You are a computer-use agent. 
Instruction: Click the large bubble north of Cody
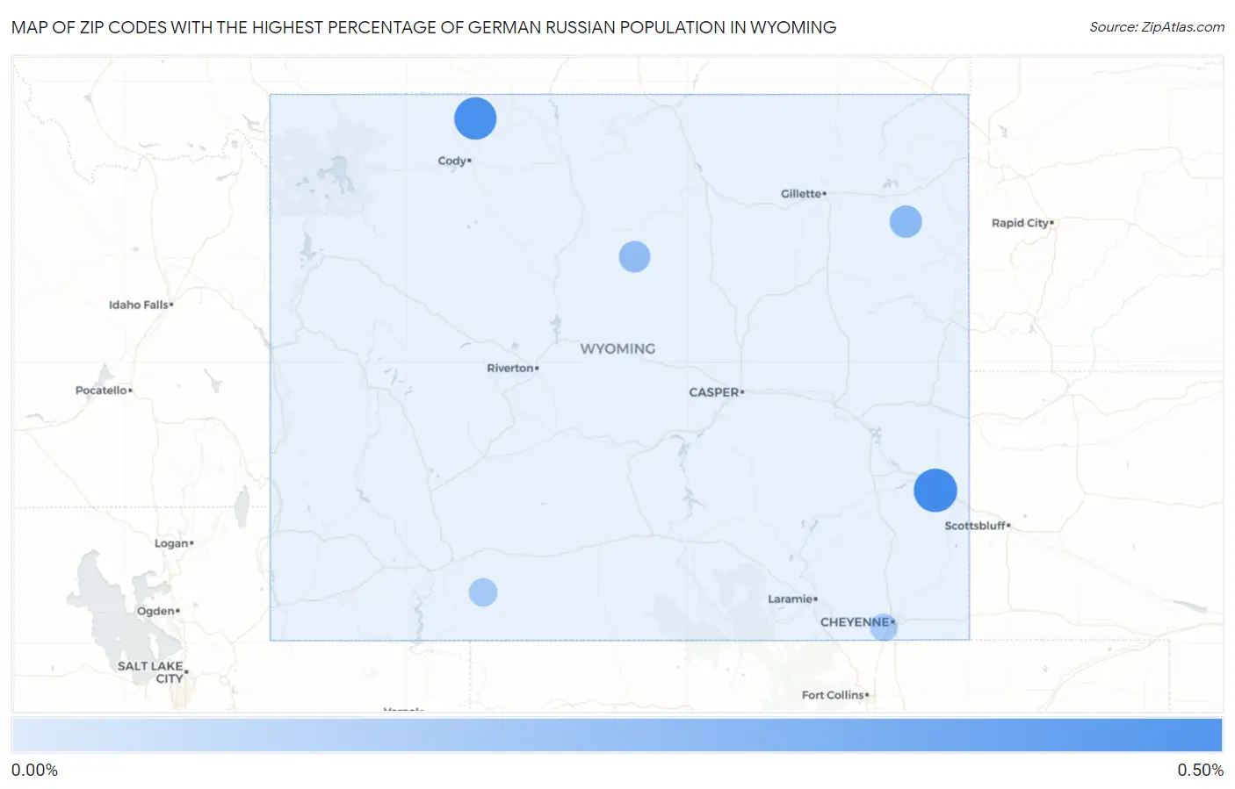click(x=475, y=118)
